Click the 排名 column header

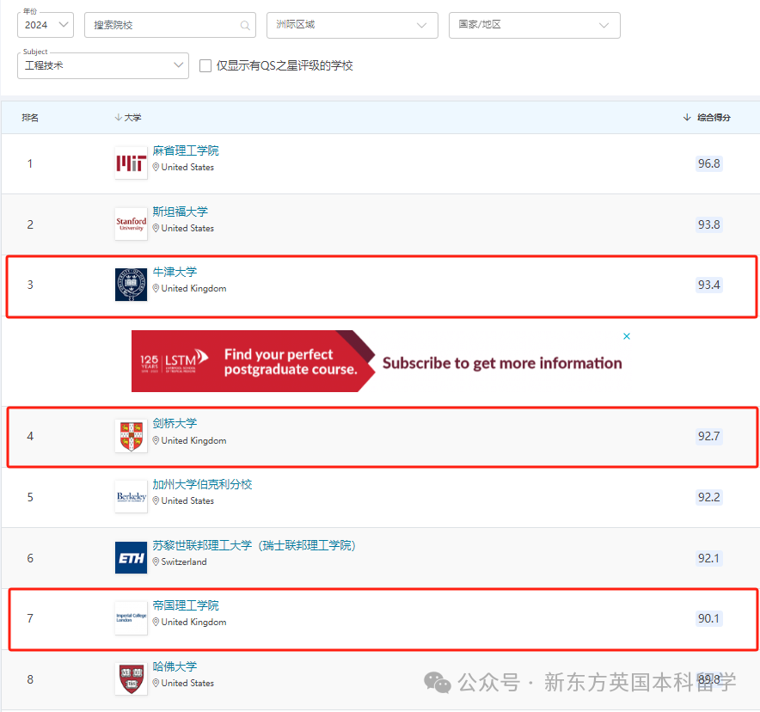pos(30,117)
